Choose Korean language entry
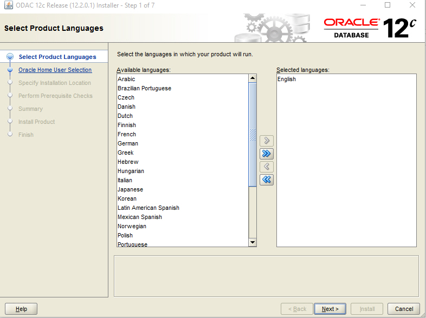 [183, 198]
